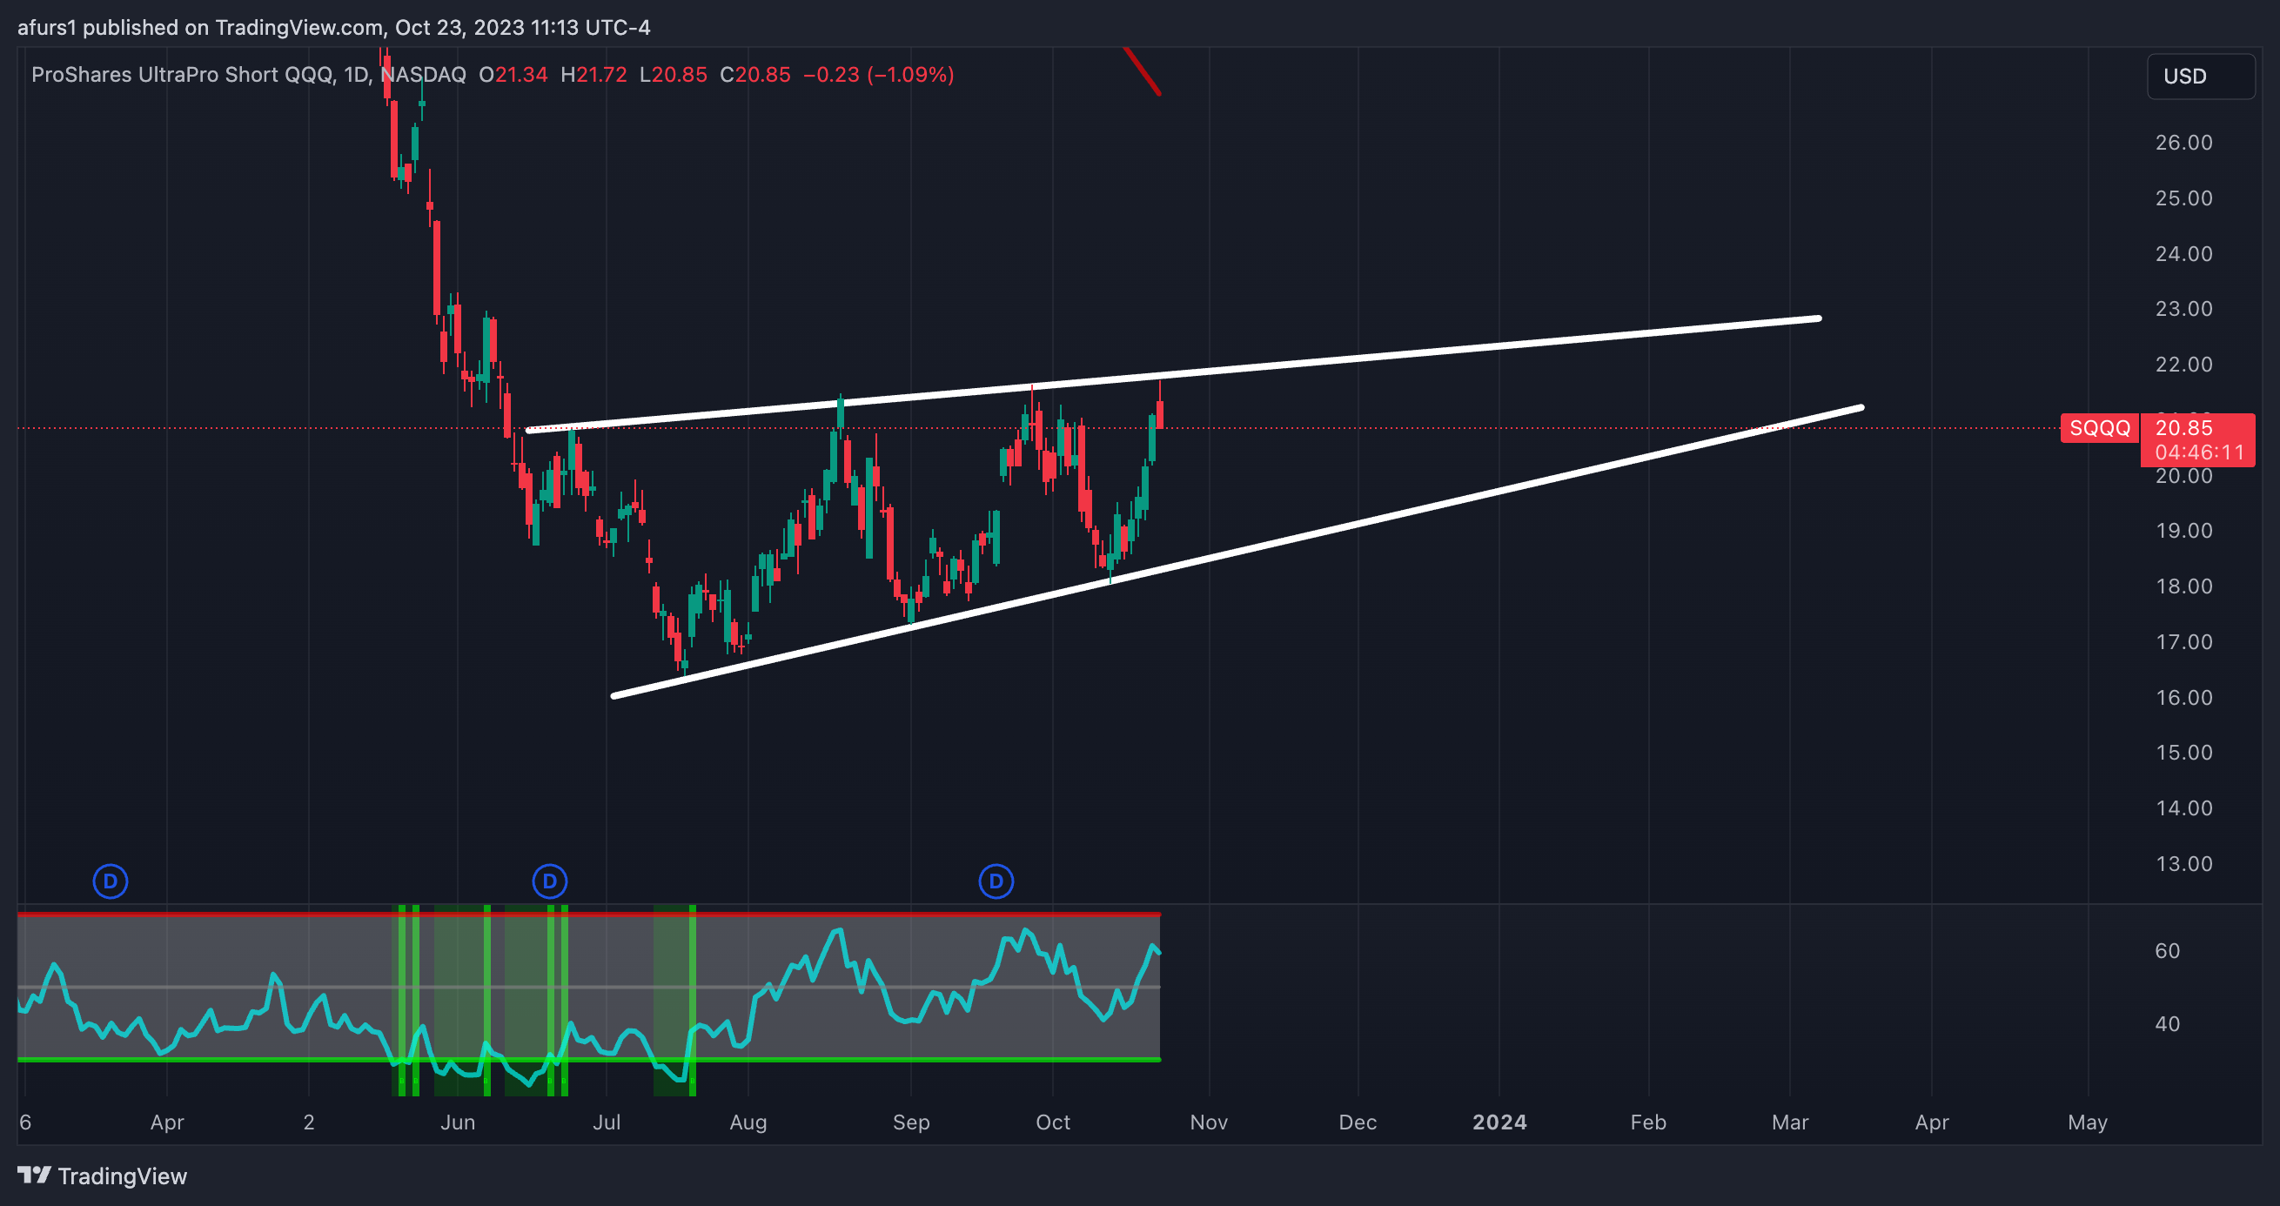Click the change value −0.23 (−1.09%)

point(879,74)
